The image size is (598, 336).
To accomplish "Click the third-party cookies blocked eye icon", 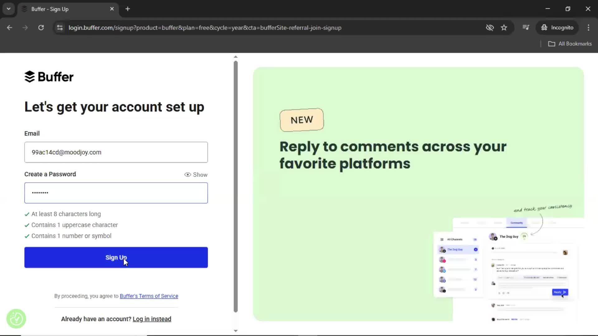I will [490, 27].
